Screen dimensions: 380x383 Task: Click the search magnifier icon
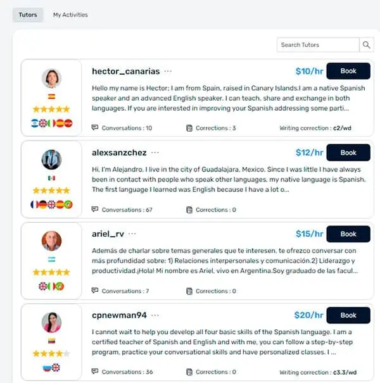(x=366, y=45)
